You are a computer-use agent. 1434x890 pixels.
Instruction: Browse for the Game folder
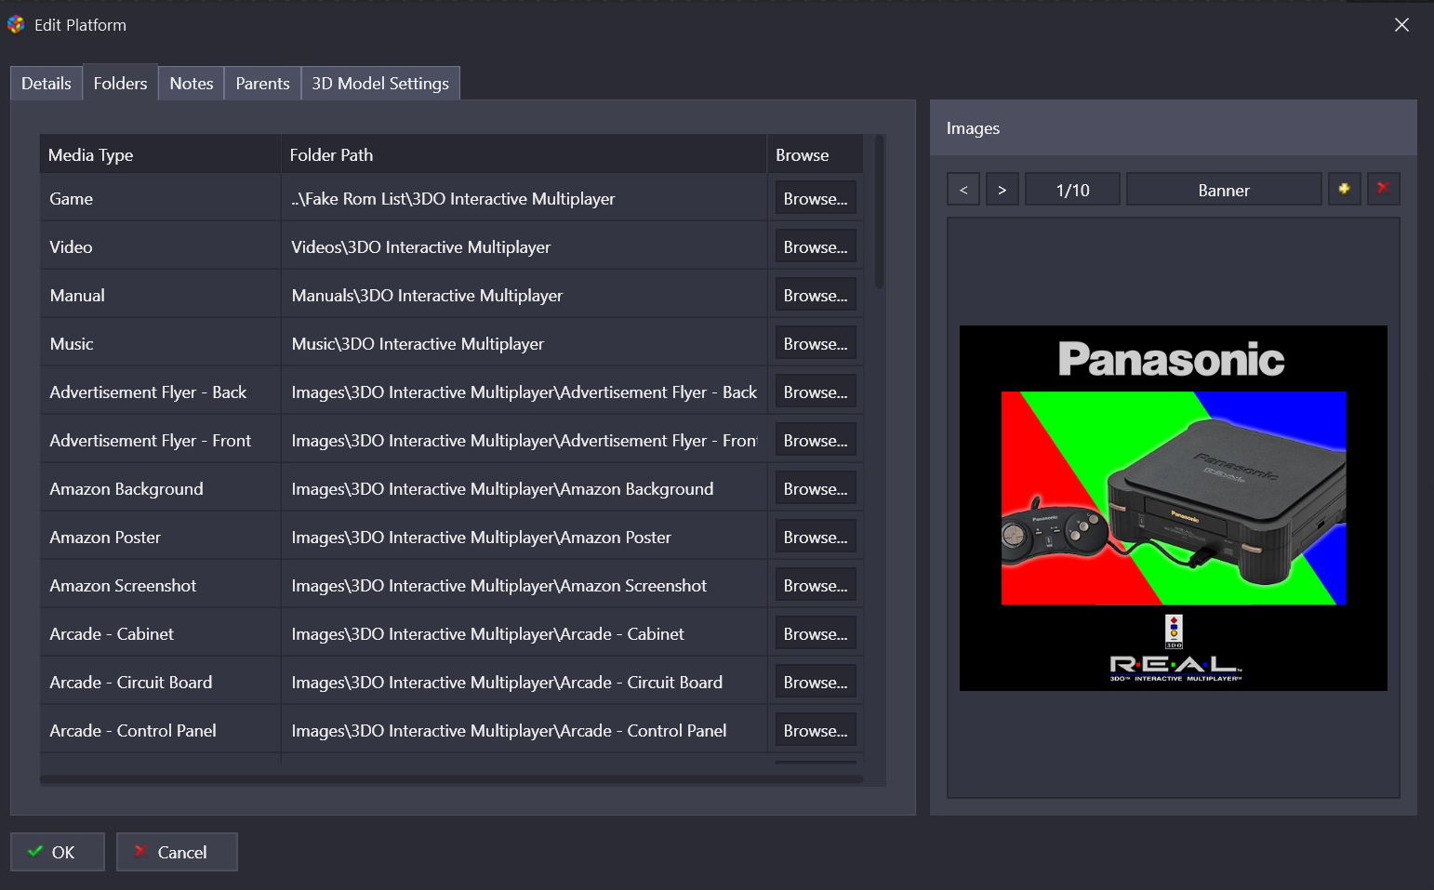click(x=816, y=198)
